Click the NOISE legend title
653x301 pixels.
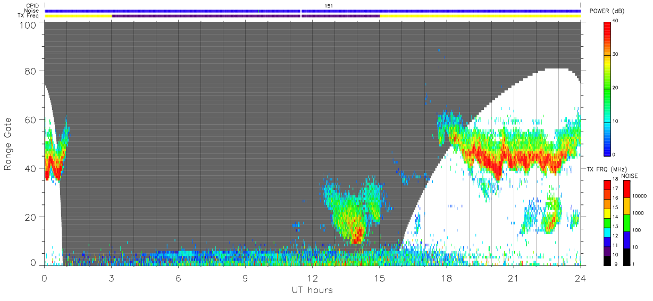point(630,176)
